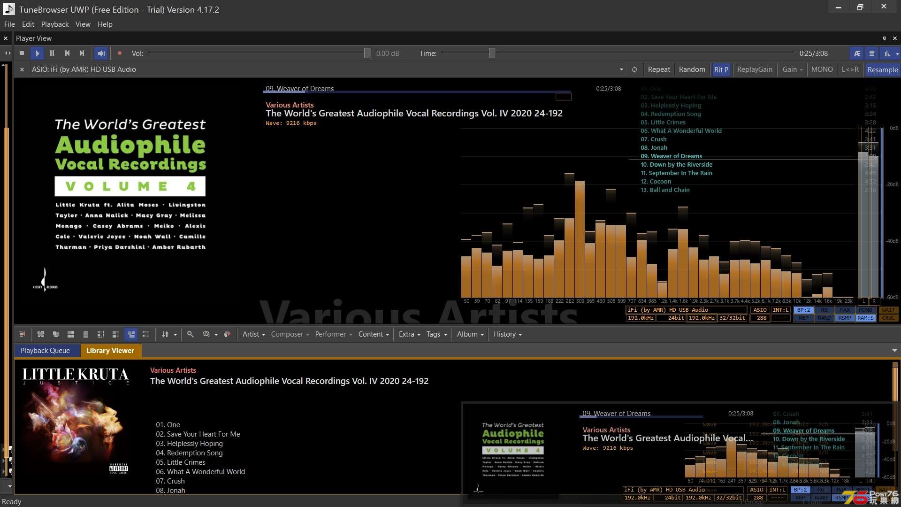Click the sort arrows icon
Viewport: 901px width, 507px height.
tap(165, 334)
